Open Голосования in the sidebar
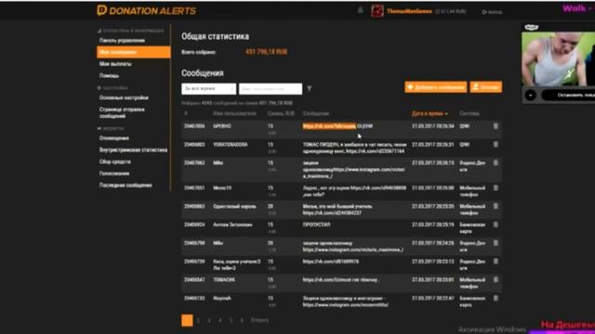Image resolution: width=595 pixels, height=334 pixels. tap(114, 173)
